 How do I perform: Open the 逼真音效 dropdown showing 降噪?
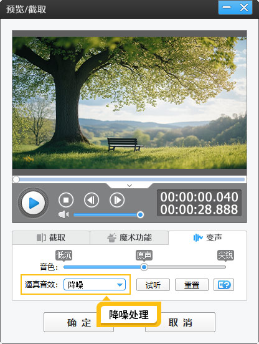click(x=95, y=285)
